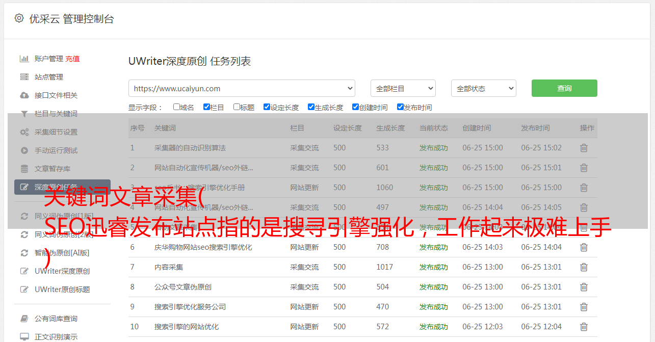Click the cloud upload icon for 接口文件相关
655x342 pixels.
(24, 95)
